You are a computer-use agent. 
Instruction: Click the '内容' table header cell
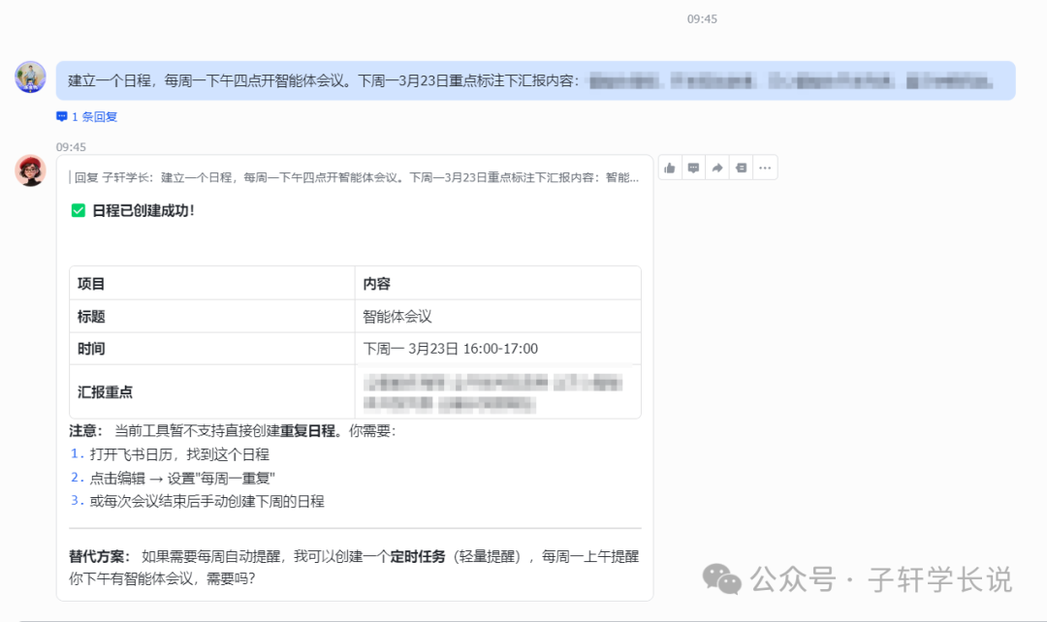pyautogui.click(x=498, y=284)
